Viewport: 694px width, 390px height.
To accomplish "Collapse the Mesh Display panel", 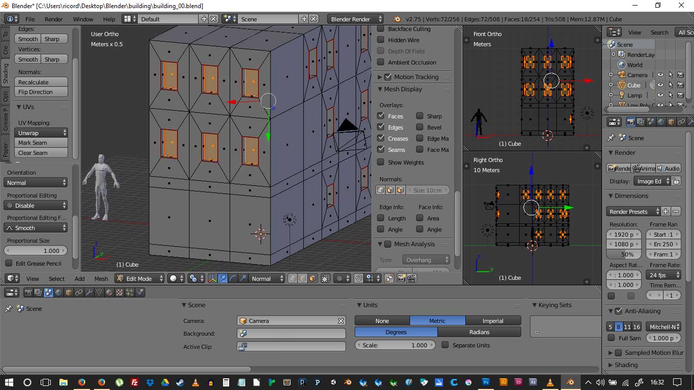I will click(381, 89).
